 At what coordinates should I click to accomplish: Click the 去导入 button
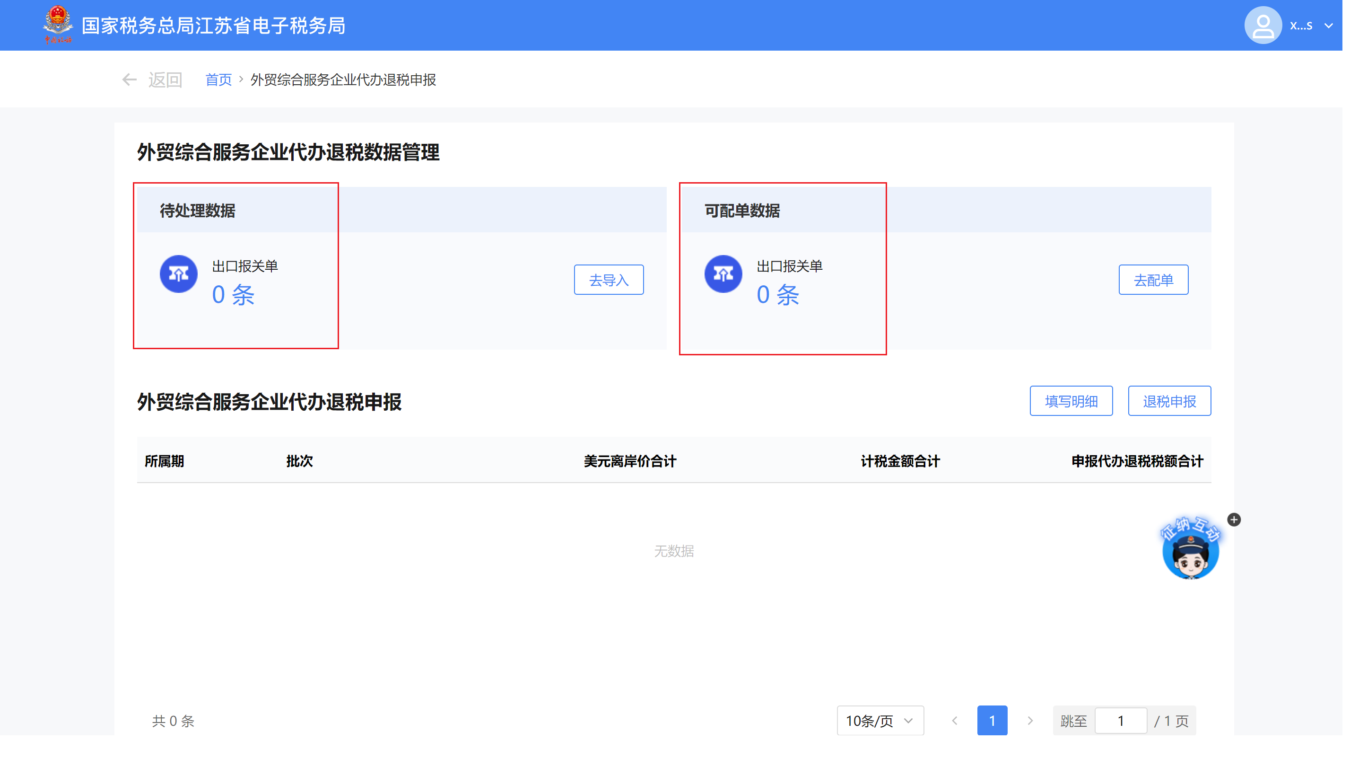(x=609, y=280)
